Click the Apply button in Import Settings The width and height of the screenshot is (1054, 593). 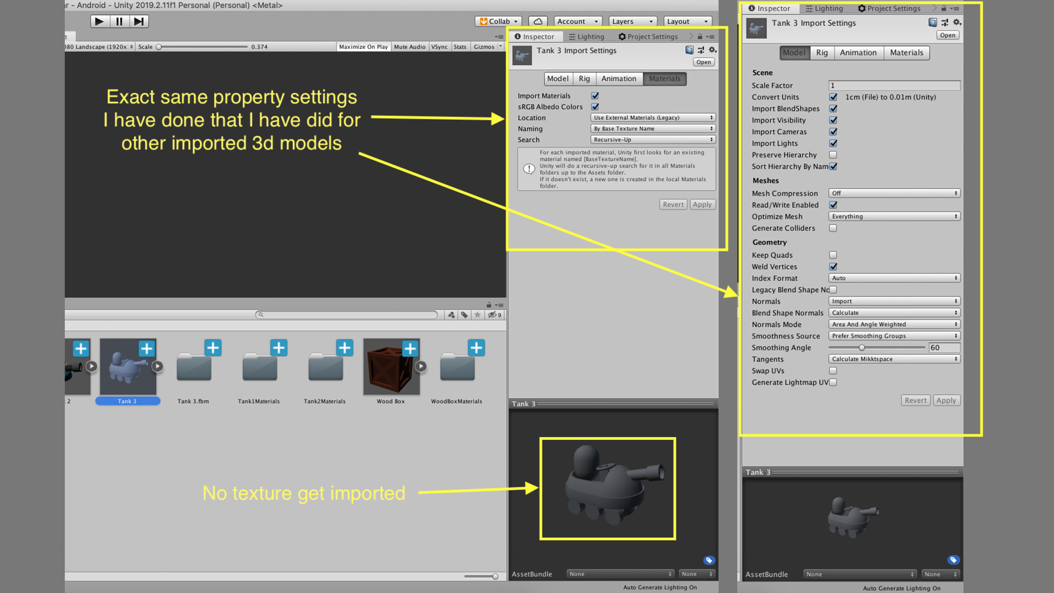(702, 204)
